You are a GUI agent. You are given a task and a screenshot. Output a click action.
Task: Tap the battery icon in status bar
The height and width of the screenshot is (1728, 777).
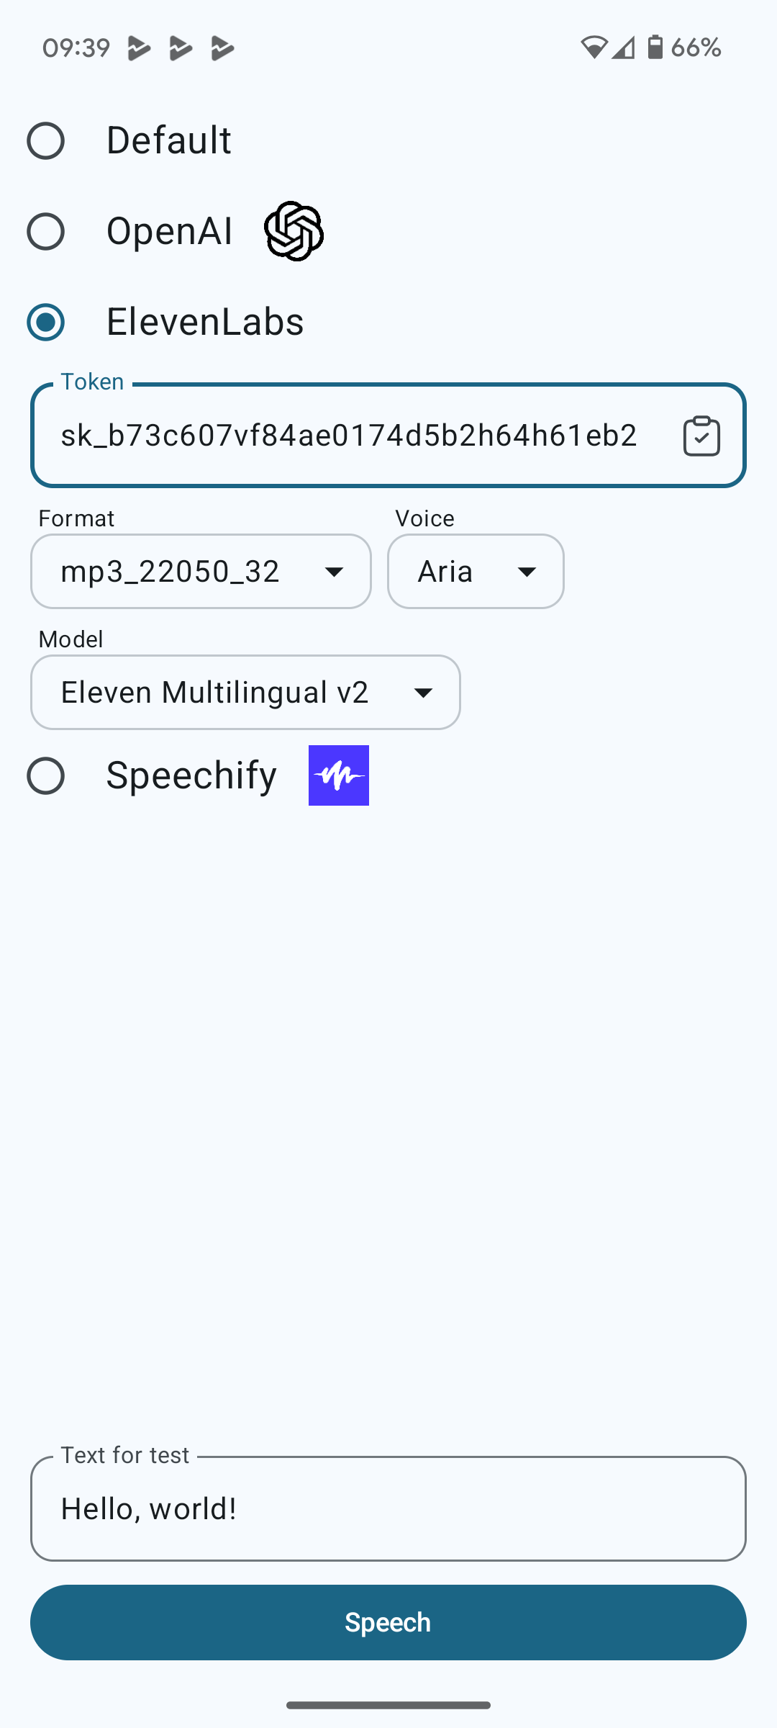coord(655,48)
